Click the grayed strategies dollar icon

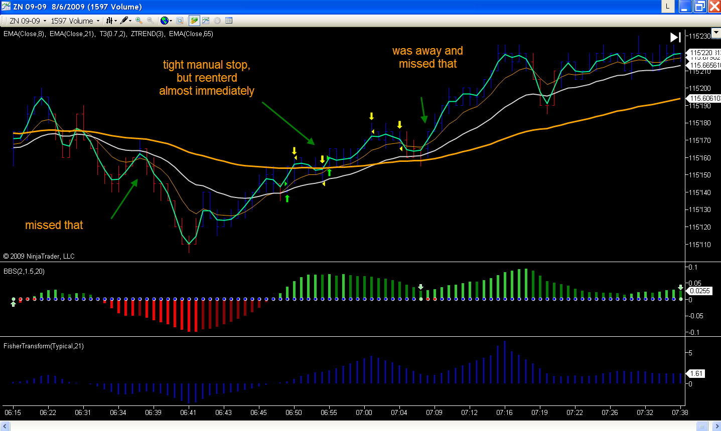[217, 21]
